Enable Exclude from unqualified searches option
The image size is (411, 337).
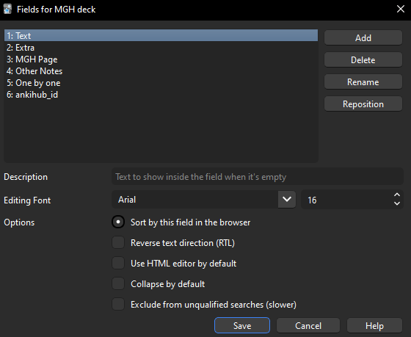pyautogui.click(x=118, y=304)
